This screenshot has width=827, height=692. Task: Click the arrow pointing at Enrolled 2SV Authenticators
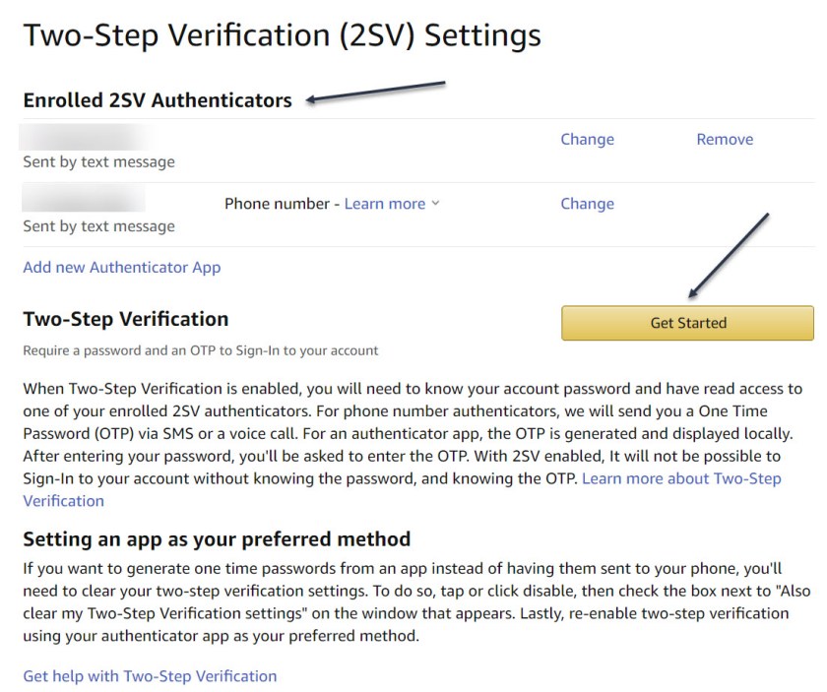point(376,91)
